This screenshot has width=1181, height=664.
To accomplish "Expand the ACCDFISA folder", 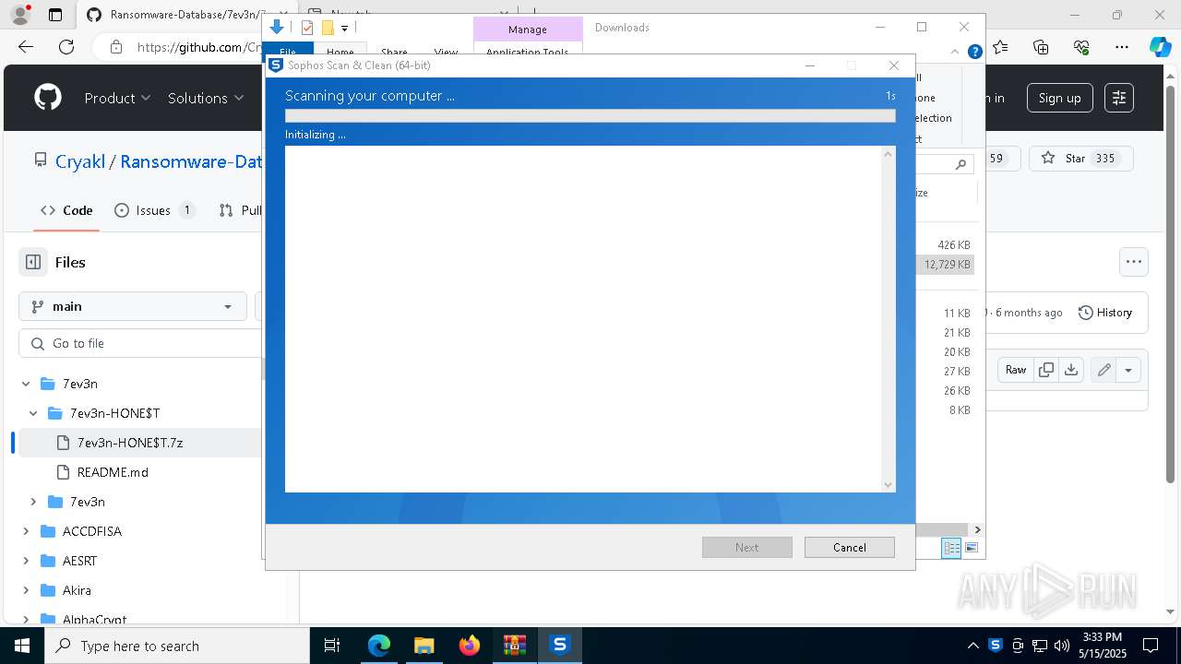I will [26, 531].
